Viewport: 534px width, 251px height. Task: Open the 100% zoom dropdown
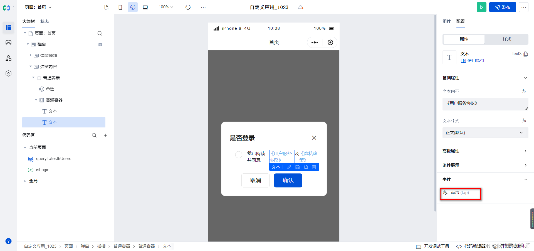pyautogui.click(x=166, y=7)
